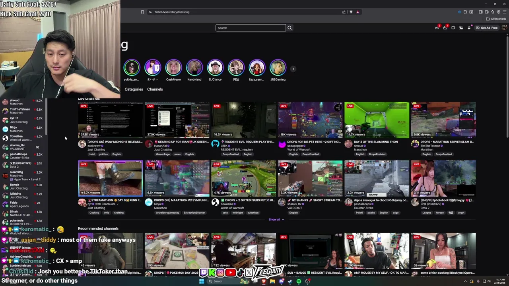Viewport: 509px width, 286px height.
Task: Open JREGaming's story avatar
Action: (x=278, y=68)
